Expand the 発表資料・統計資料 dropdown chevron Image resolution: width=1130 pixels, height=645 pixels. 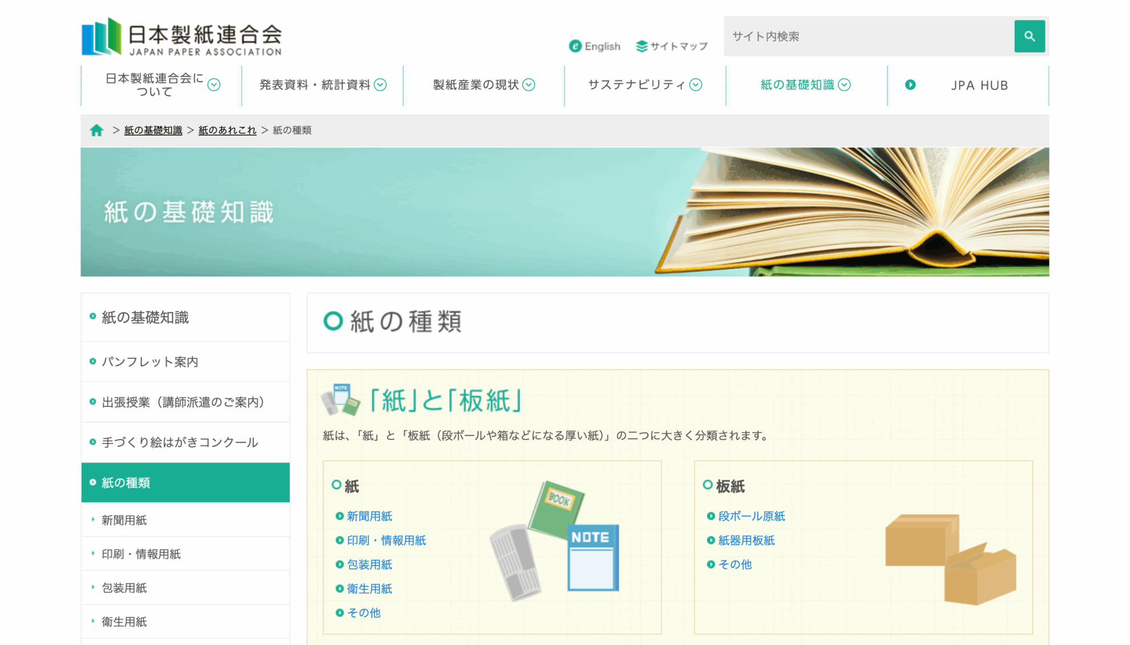point(380,85)
